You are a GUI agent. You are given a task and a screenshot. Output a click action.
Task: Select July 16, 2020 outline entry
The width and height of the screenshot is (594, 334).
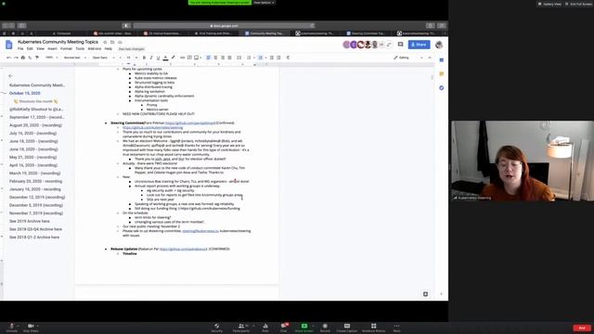tap(33, 134)
